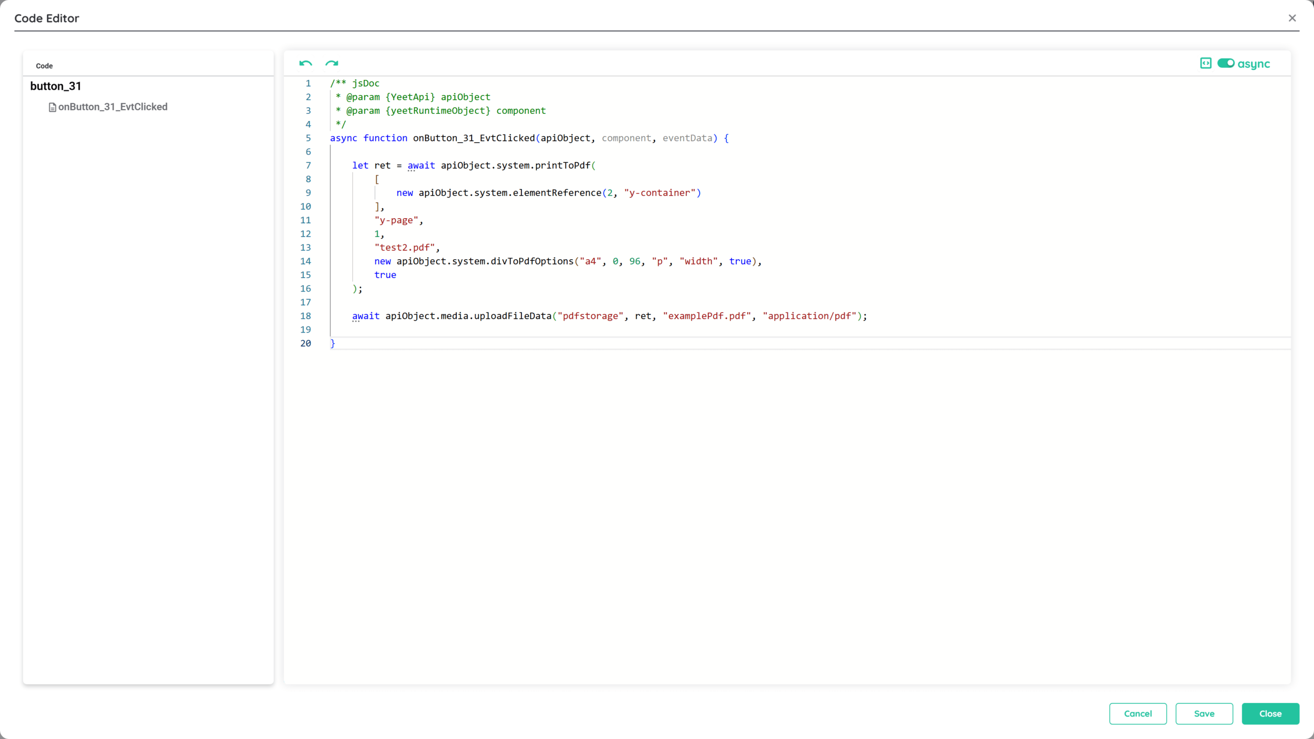Click the "y-container" string literal
Screen dimensions: 1314x739
tap(660, 192)
